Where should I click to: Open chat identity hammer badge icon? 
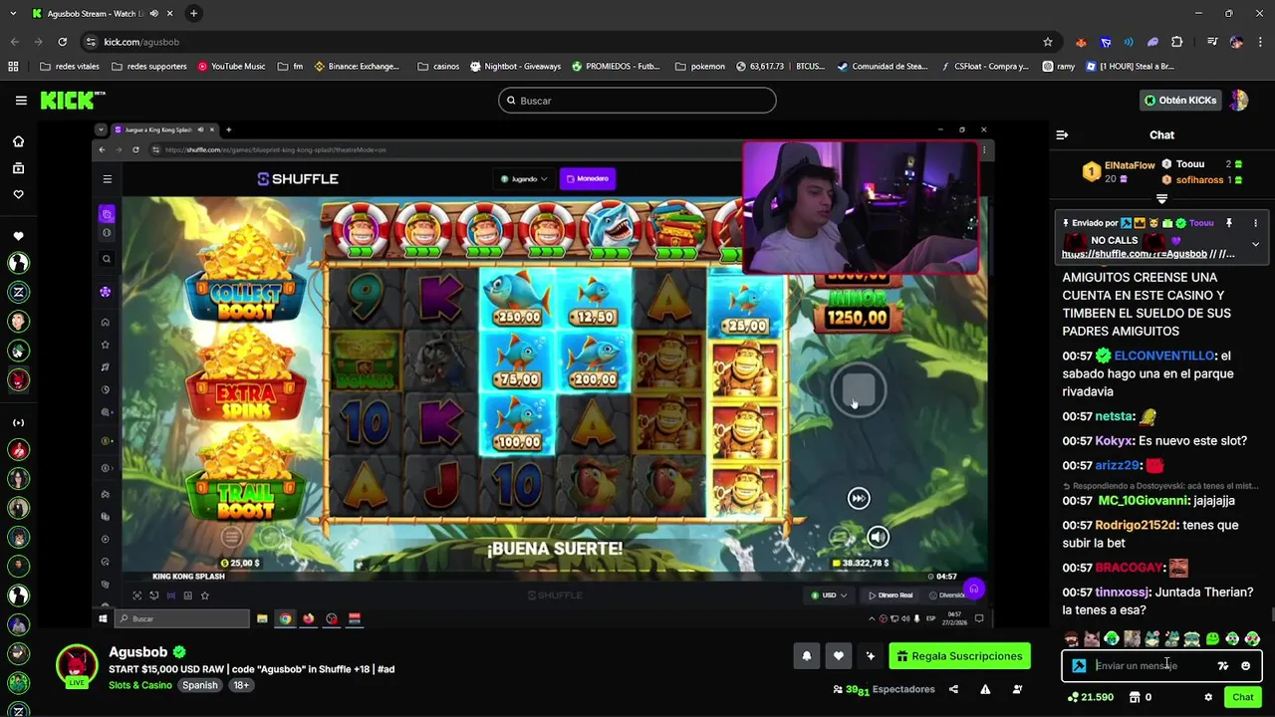click(x=1079, y=666)
